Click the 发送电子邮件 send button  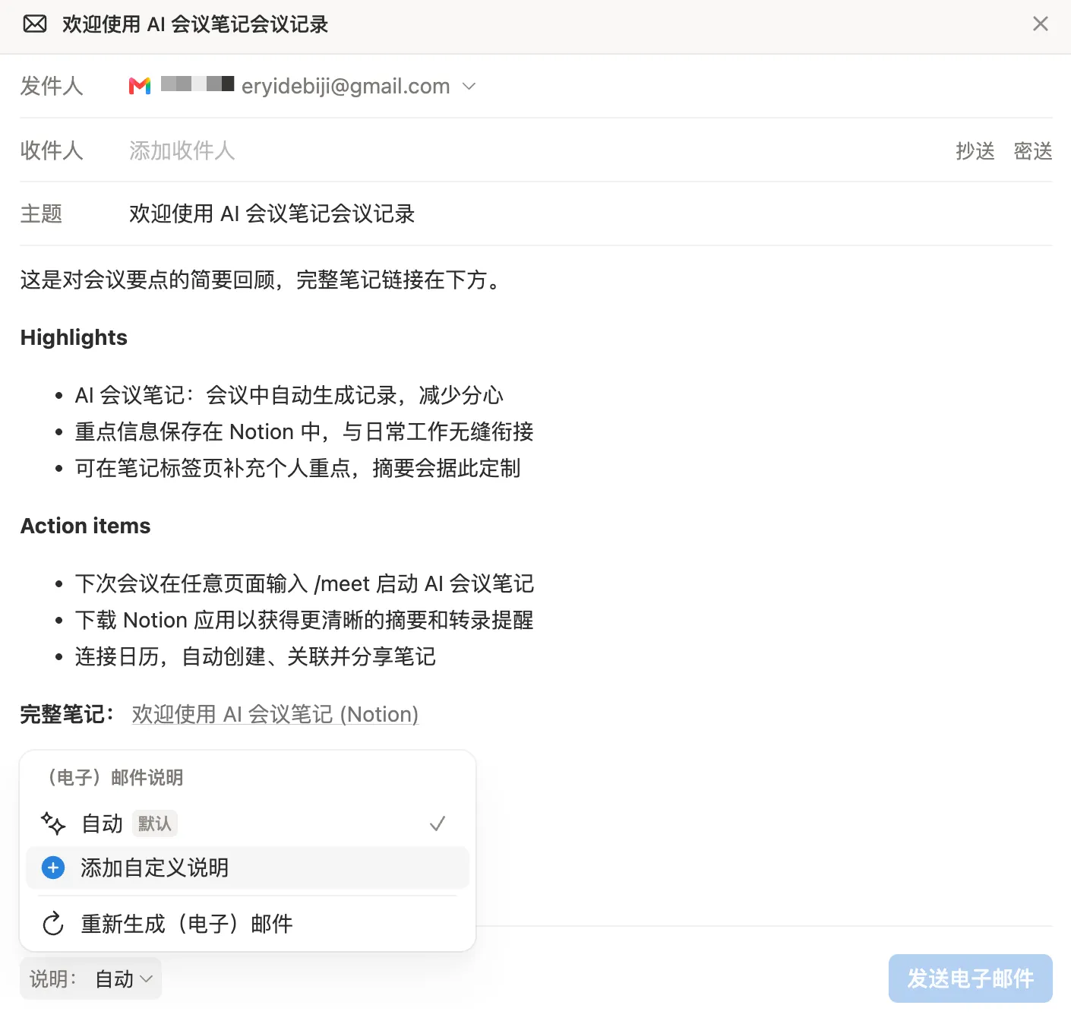pyautogui.click(x=971, y=978)
